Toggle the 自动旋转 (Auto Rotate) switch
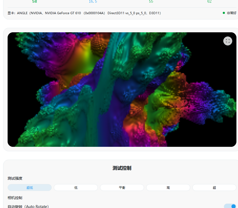Image resolution: width=238 pixels, height=208 pixels. (230, 206)
